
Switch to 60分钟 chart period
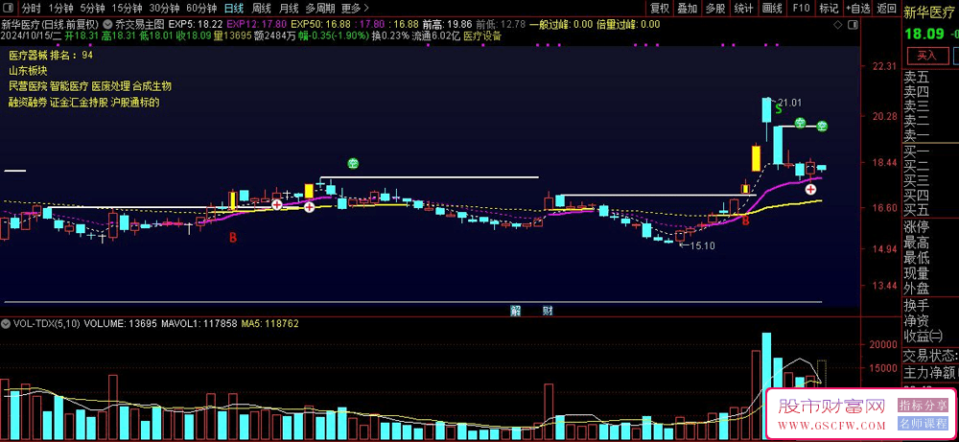tap(201, 9)
